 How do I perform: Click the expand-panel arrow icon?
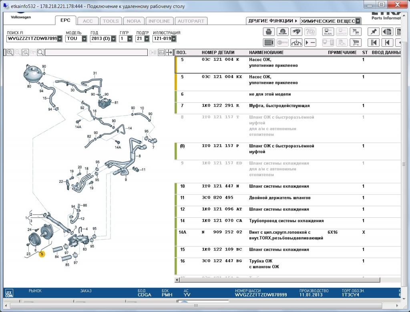point(169,52)
